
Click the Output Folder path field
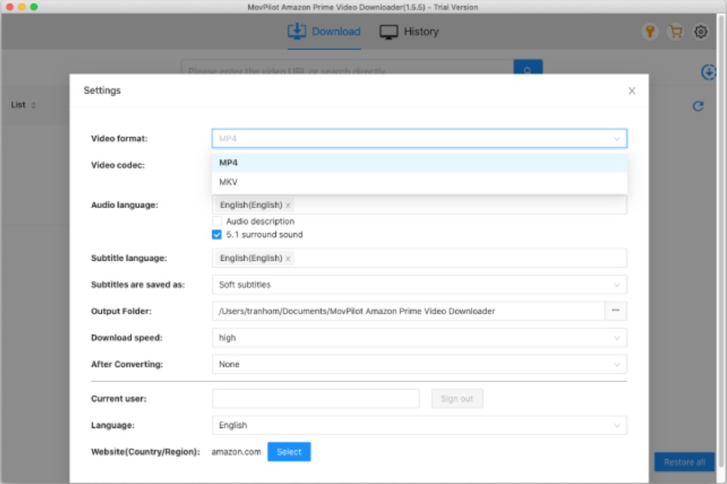coord(409,311)
